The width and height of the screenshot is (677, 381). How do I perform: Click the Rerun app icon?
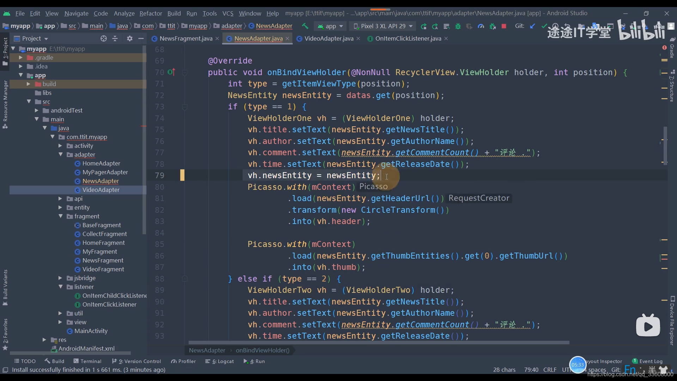click(x=423, y=26)
